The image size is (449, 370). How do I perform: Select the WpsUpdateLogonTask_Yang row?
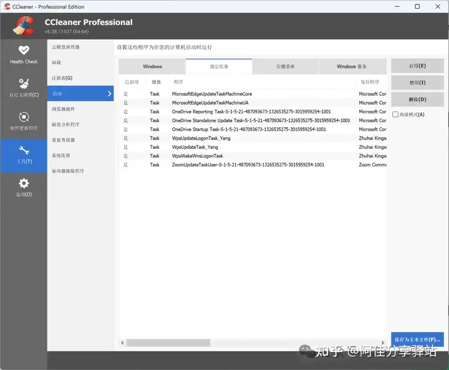253,138
